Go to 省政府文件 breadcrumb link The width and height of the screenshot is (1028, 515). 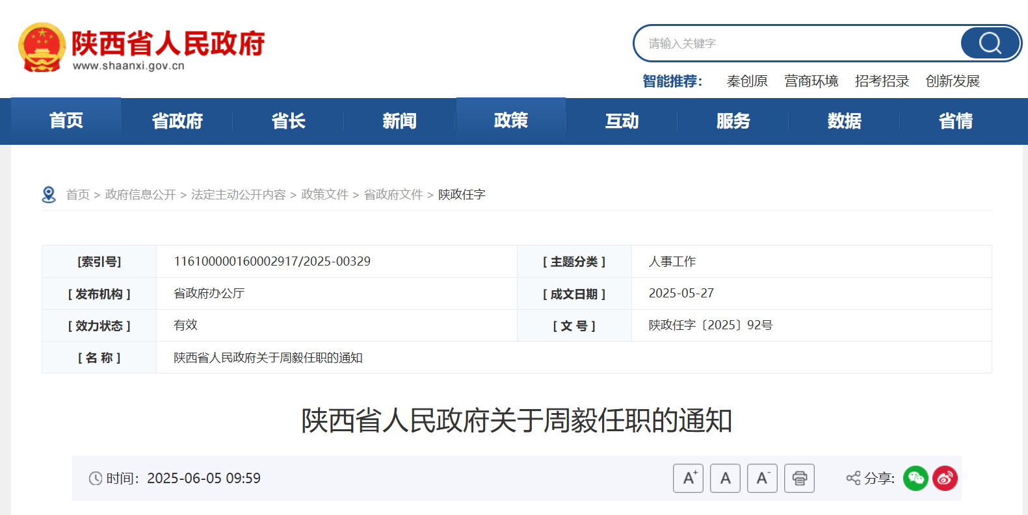pyautogui.click(x=393, y=195)
